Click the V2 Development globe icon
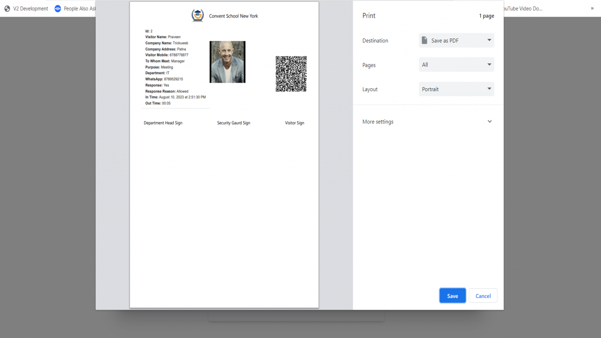Screen dimensions: 601x338 tap(7, 8)
